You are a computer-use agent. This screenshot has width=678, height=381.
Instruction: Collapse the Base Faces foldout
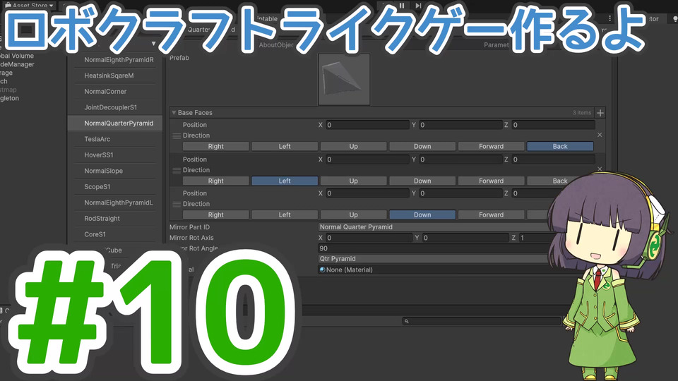[174, 112]
